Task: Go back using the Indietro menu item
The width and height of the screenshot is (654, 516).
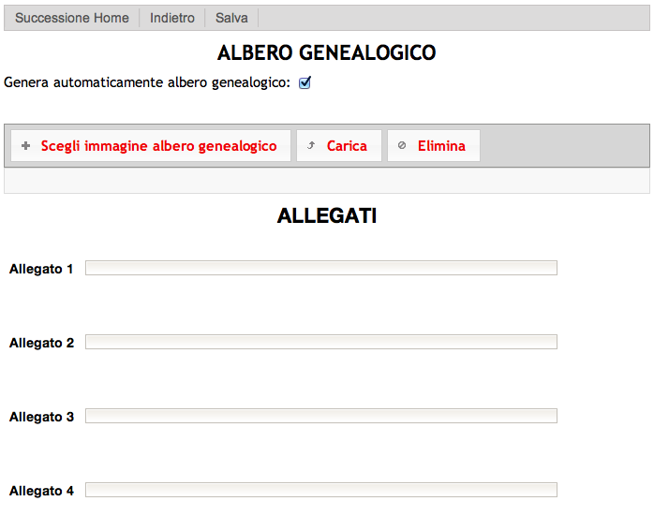Action: click(x=172, y=18)
